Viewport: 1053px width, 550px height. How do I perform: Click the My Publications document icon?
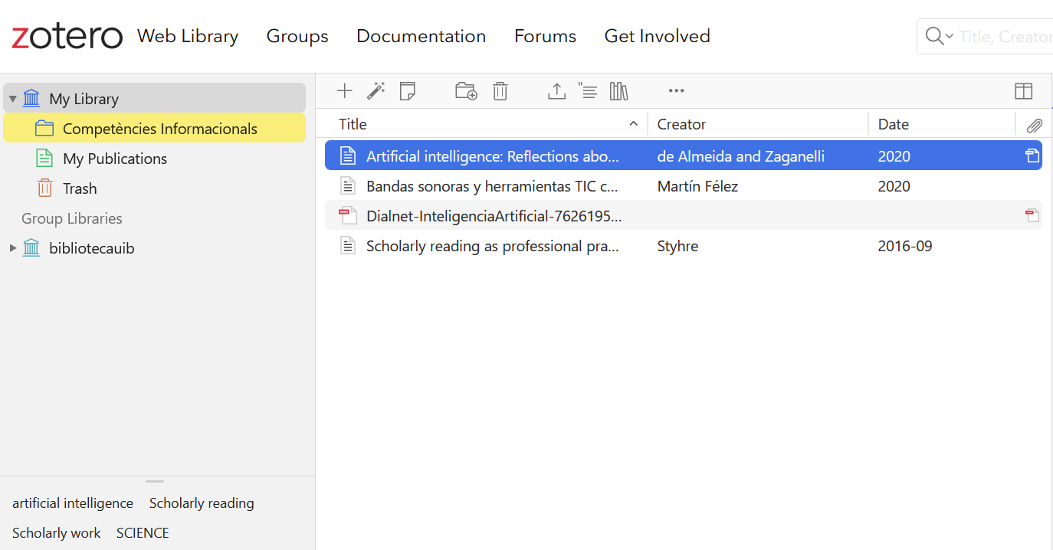(x=44, y=159)
